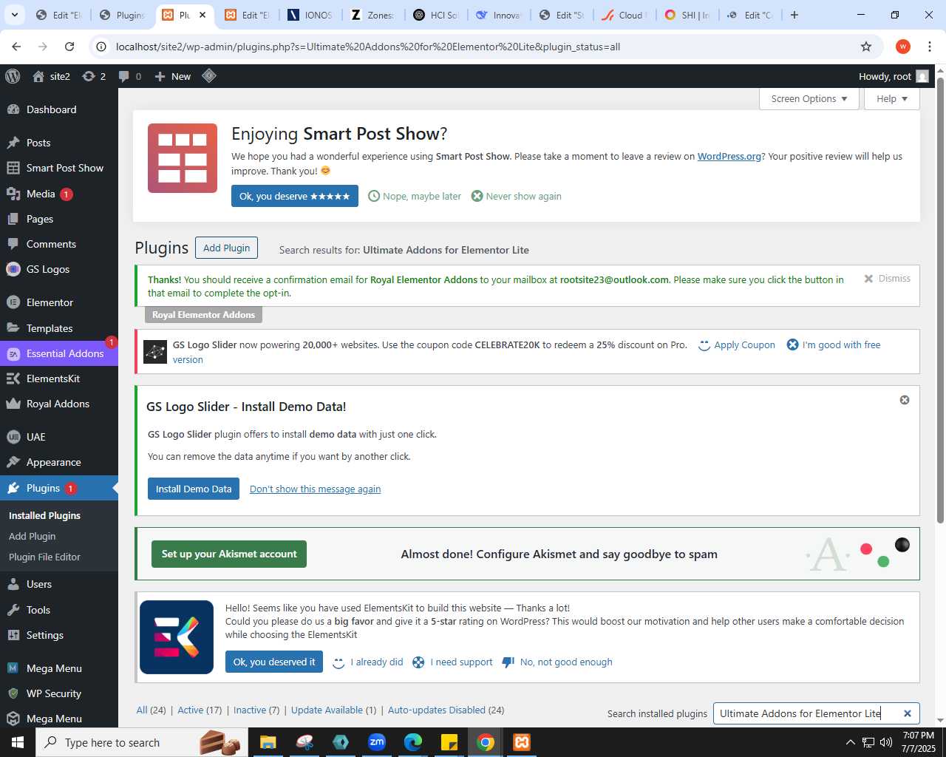Bookmark this page with star icon

[x=866, y=47]
